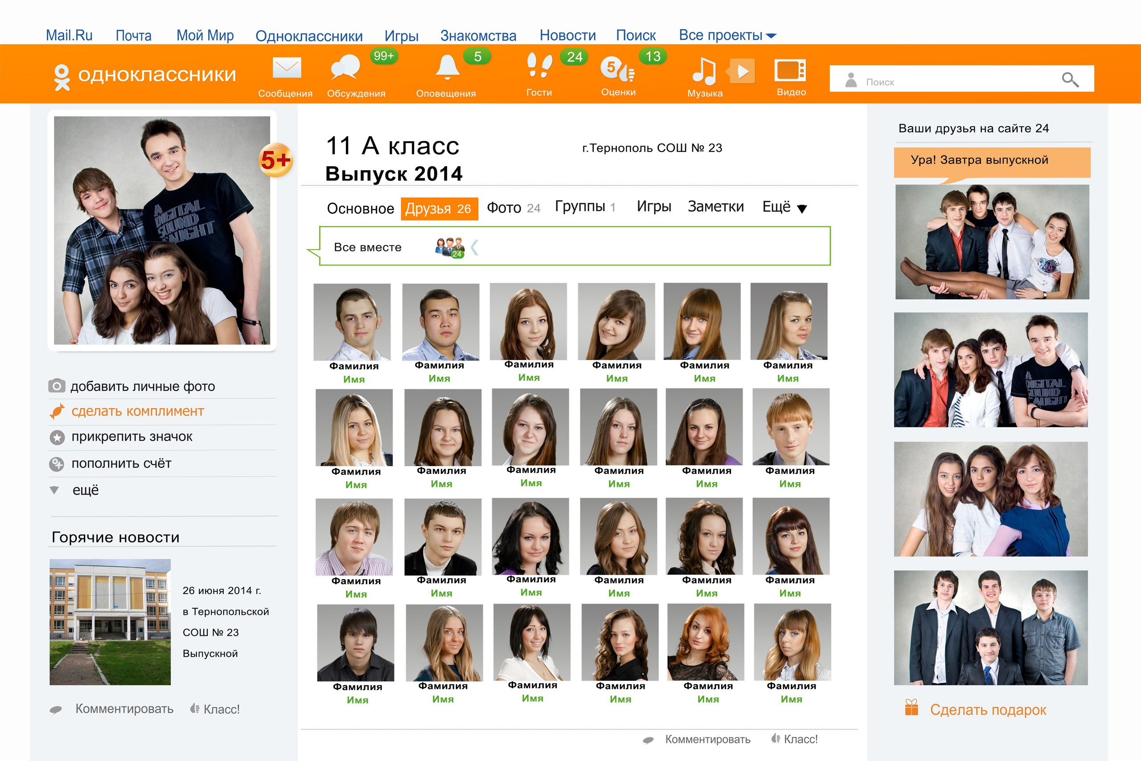Screen dimensions: 1141x761
Task: Expand the Ещё tab menu
Action: [x=784, y=207]
